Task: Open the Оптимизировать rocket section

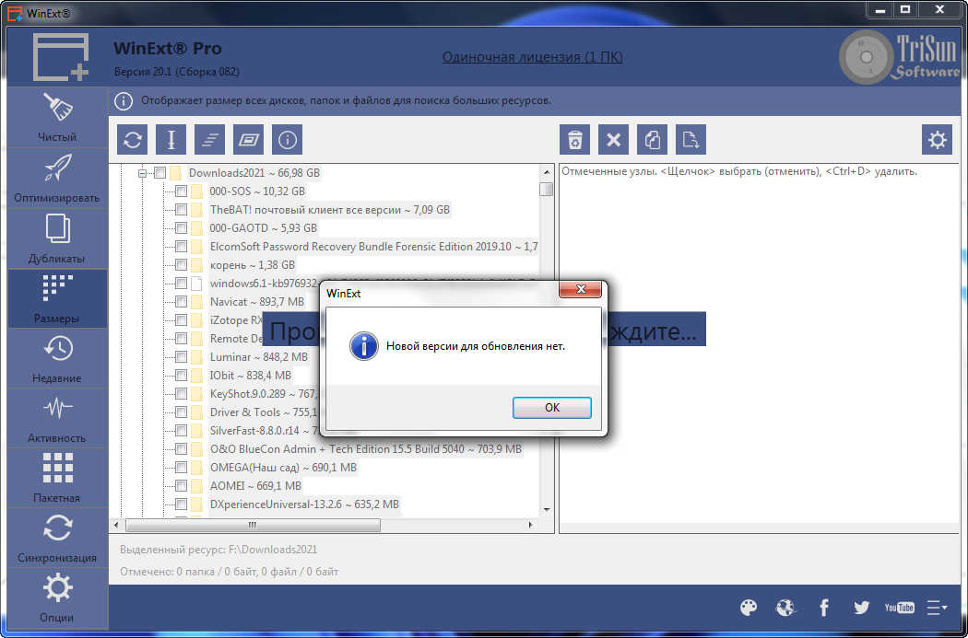Action: 57,179
